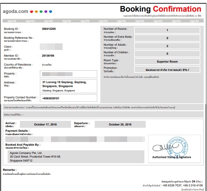Image resolution: width=207 pixels, height=191 pixels.
Task: Click the Authorized Stamp & Signature caption
Action: click(x=172, y=157)
